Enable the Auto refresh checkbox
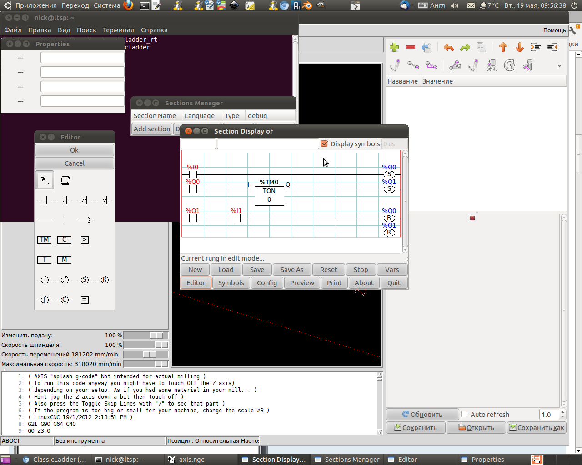Screen dimensions: 582x465 pyautogui.click(x=464, y=414)
